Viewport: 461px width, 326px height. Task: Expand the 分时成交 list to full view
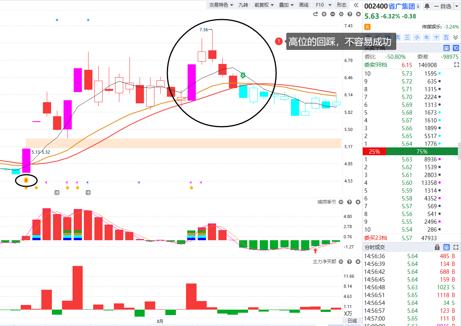[456, 247]
